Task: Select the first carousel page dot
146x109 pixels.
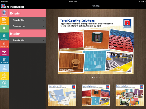Action: point(92,78)
